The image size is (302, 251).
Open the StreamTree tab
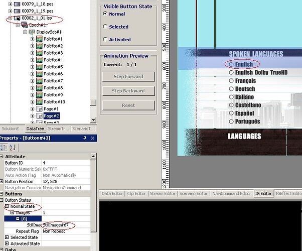click(x=58, y=129)
